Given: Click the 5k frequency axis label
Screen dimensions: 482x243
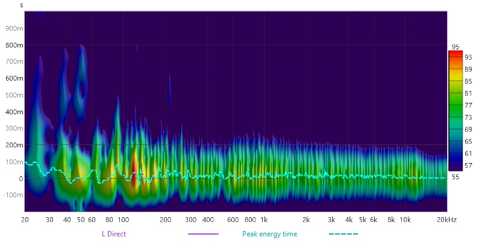Looking at the screenshot, I should point(363,220).
